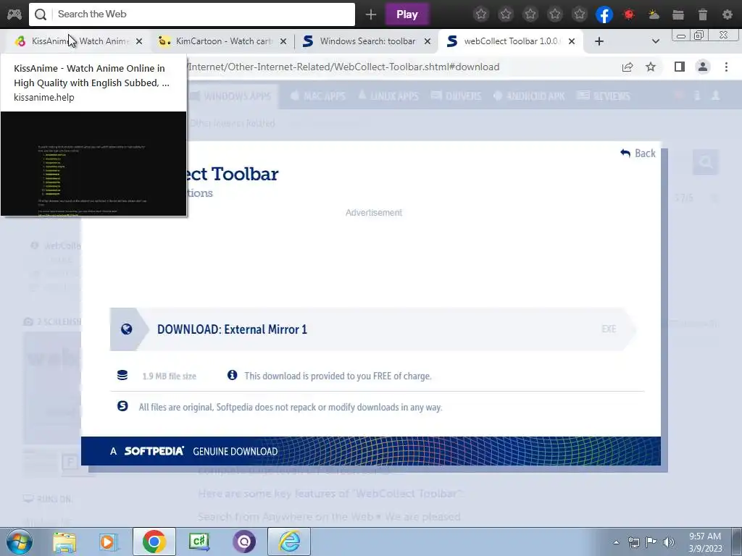Click the Softpedia S badge icon

click(122, 406)
